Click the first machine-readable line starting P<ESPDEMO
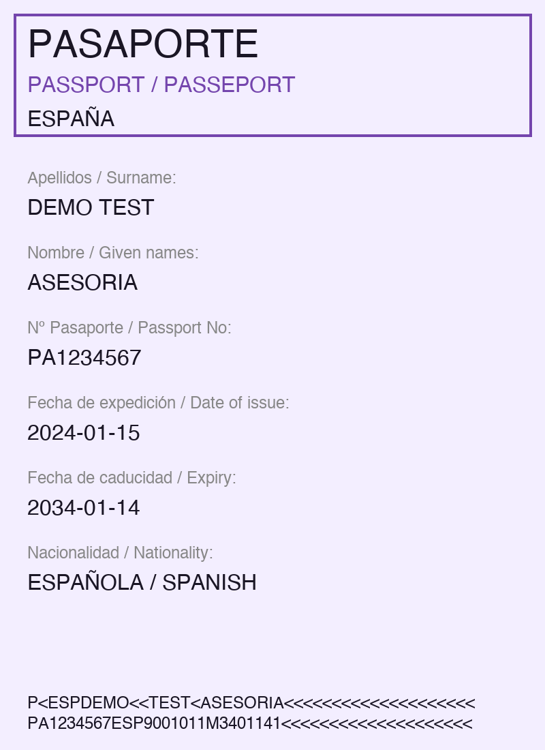The width and height of the screenshot is (545, 750). (251, 703)
